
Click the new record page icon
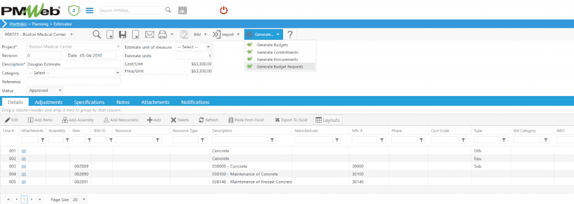coord(110,35)
